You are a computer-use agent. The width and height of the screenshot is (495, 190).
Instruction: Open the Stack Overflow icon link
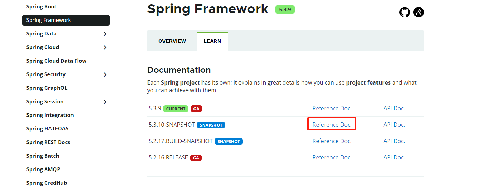pos(418,13)
